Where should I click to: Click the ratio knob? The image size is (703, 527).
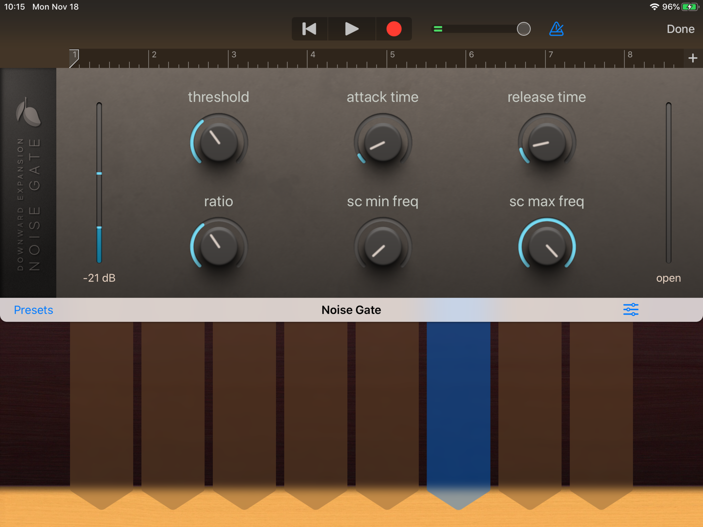click(x=219, y=246)
